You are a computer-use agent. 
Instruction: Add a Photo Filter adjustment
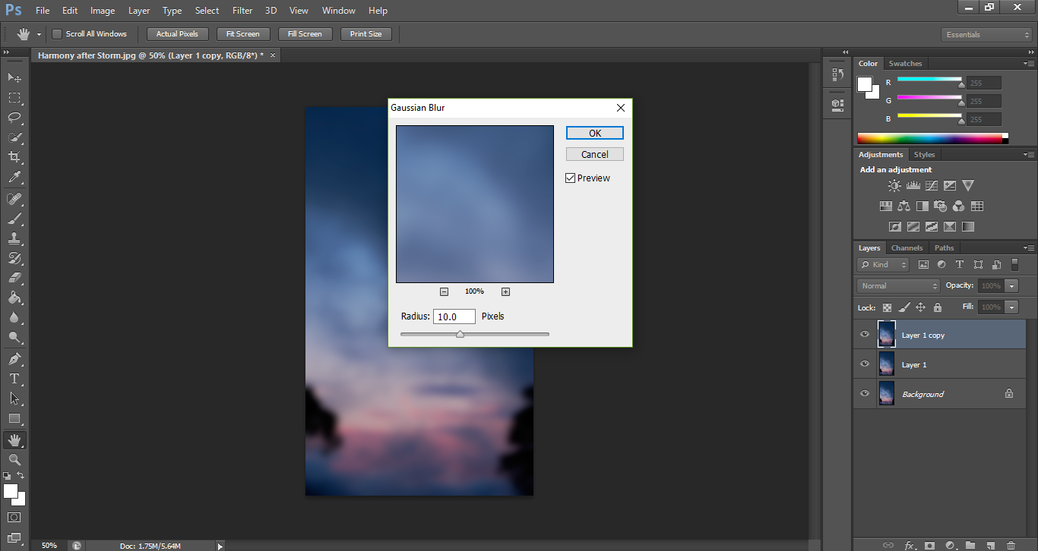[x=940, y=206]
